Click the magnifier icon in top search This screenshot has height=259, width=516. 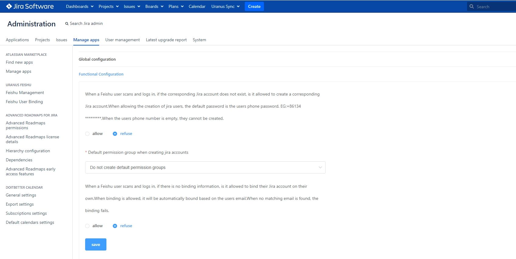472,6
